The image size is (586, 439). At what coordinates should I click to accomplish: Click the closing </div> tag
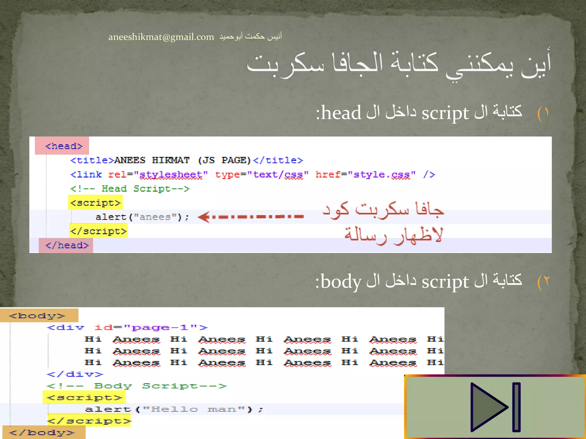[x=75, y=374]
